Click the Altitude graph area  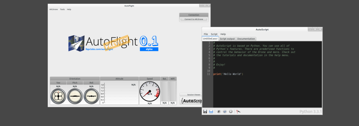pyautogui.click(x=119, y=93)
